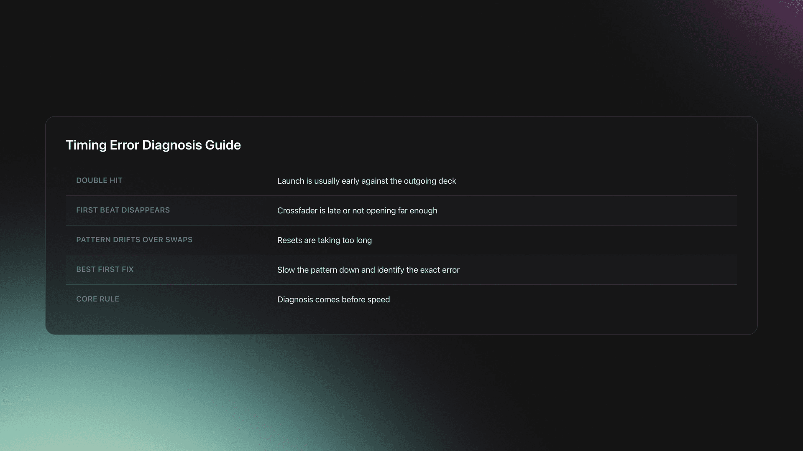Select the BEST FIRST FIX label

pyautogui.click(x=105, y=269)
